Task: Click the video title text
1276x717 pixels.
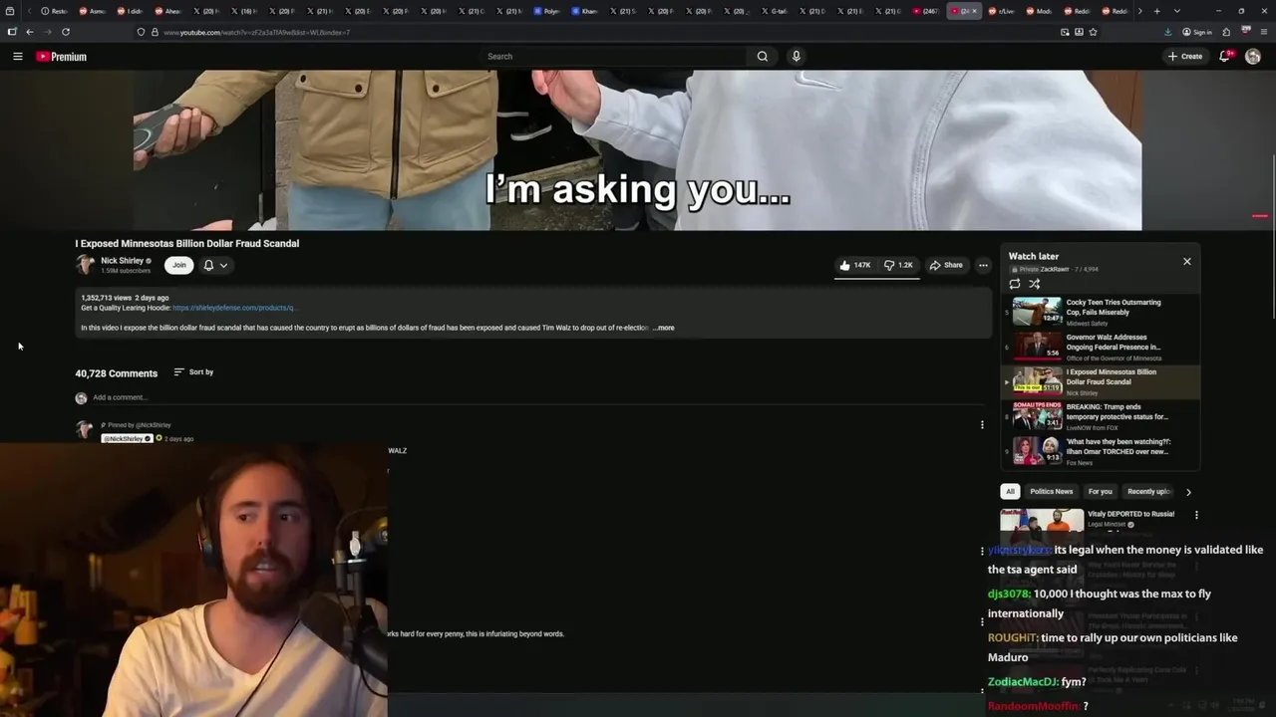Action: click(x=186, y=243)
